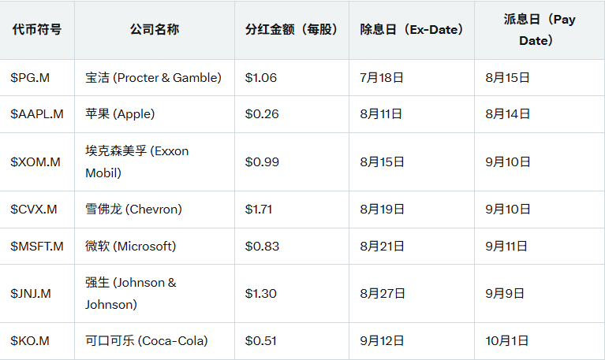The height and width of the screenshot is (360, 605).
Task: Click the 代币符号 column header
Action: click(x=36, y=30)
